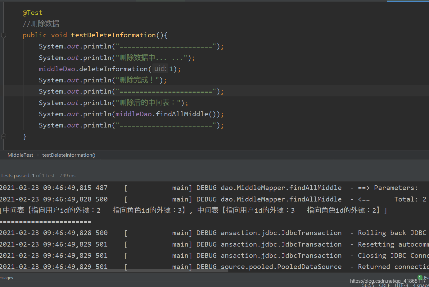429x287 pixels.
Task: Click console output line with 中间表 results
Action: 193,211
